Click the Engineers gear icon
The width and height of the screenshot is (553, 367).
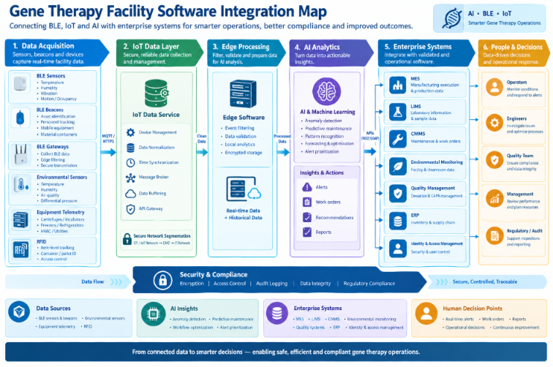pos(494,123)
